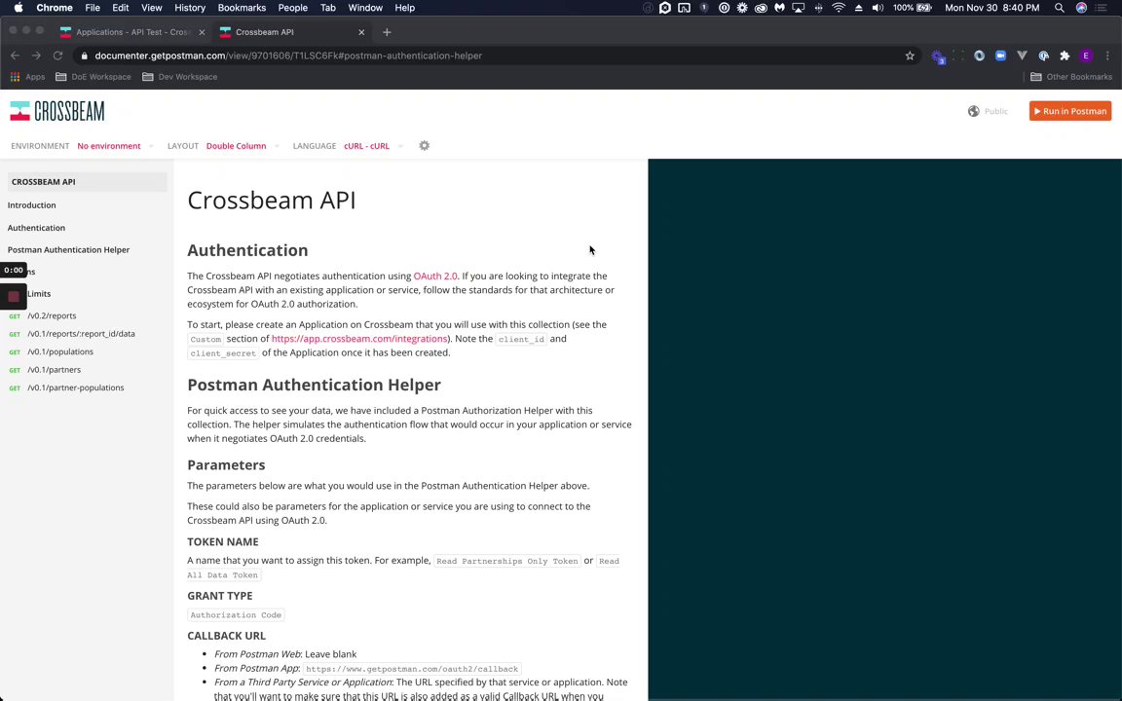This screenshot has height=701, width=1122.
Task: Open GET /v0.1/partners endpoint
Action: click(x=54, y=370)
